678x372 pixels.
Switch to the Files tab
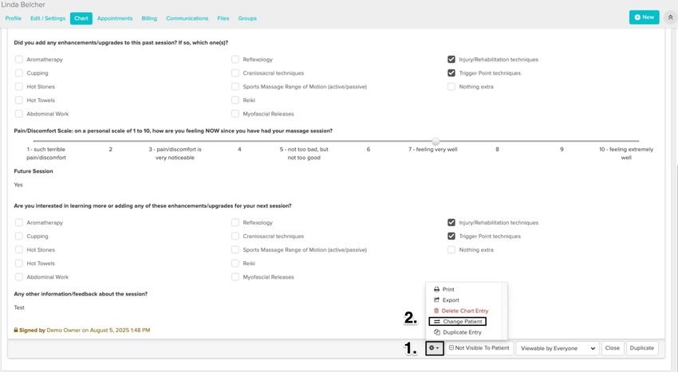223,18
